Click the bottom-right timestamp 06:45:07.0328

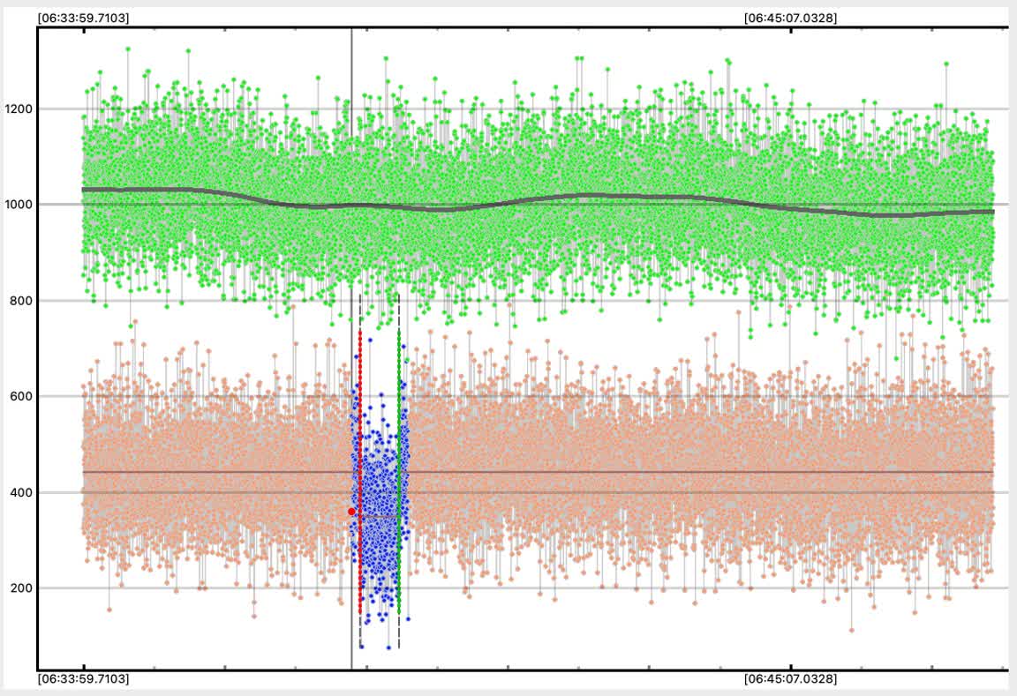[790, 679]
